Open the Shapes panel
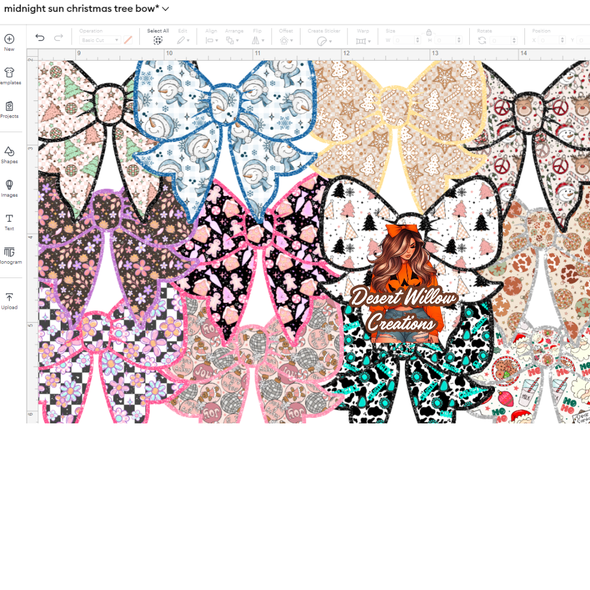 coord(9,152)
